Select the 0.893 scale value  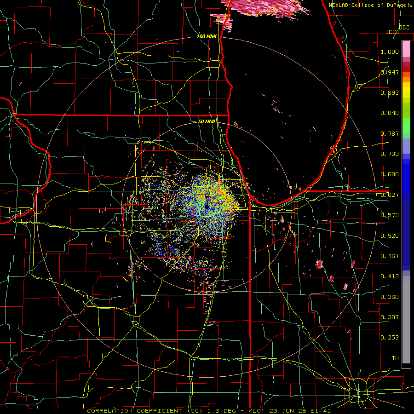(390, 92)
